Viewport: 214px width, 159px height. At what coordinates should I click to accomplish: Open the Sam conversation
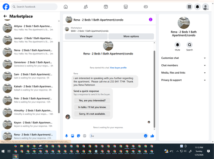coord(29,76)
